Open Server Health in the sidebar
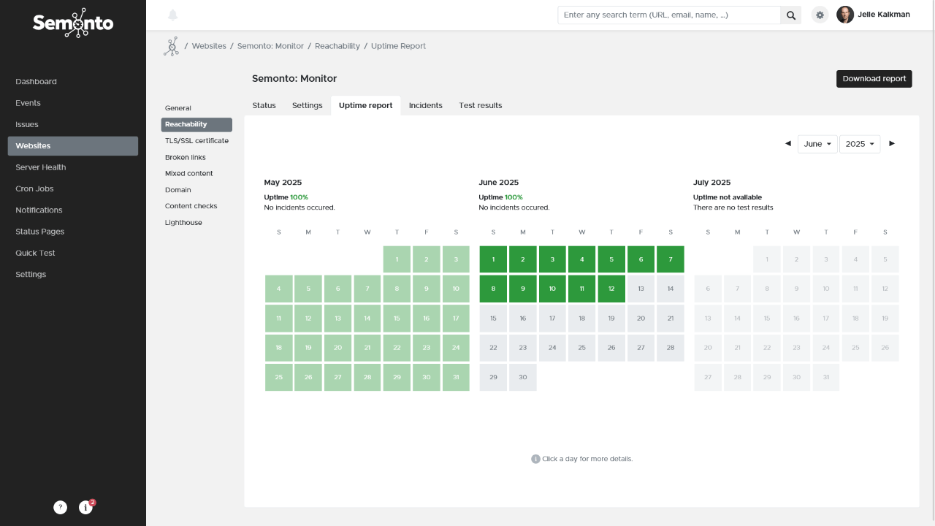This screenshot has height=526, width=935. [x=73, y=167]
